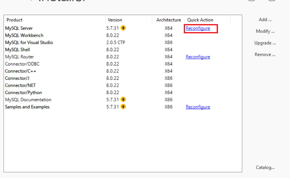Sort by the Architecture column header
This screenshot has width=290, height=178.
pos(168,20)
